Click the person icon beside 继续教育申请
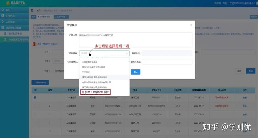 [x=5, y=33]
